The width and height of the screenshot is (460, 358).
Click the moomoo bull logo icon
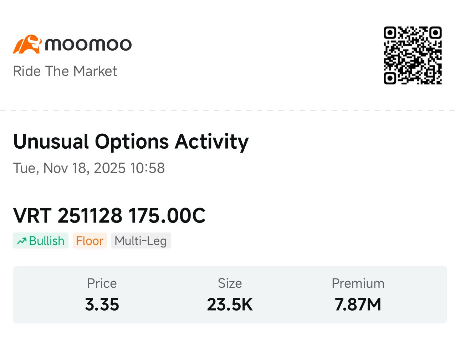27,44
